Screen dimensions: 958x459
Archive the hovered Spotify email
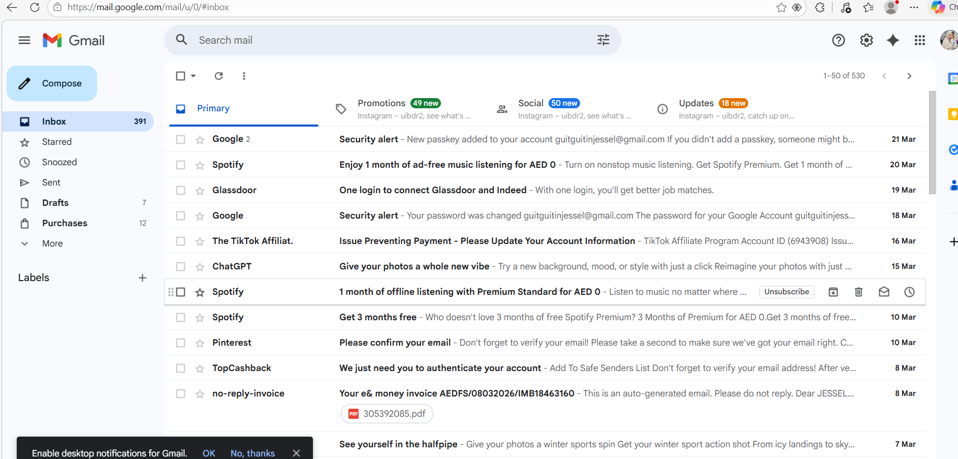click(833, 292)
